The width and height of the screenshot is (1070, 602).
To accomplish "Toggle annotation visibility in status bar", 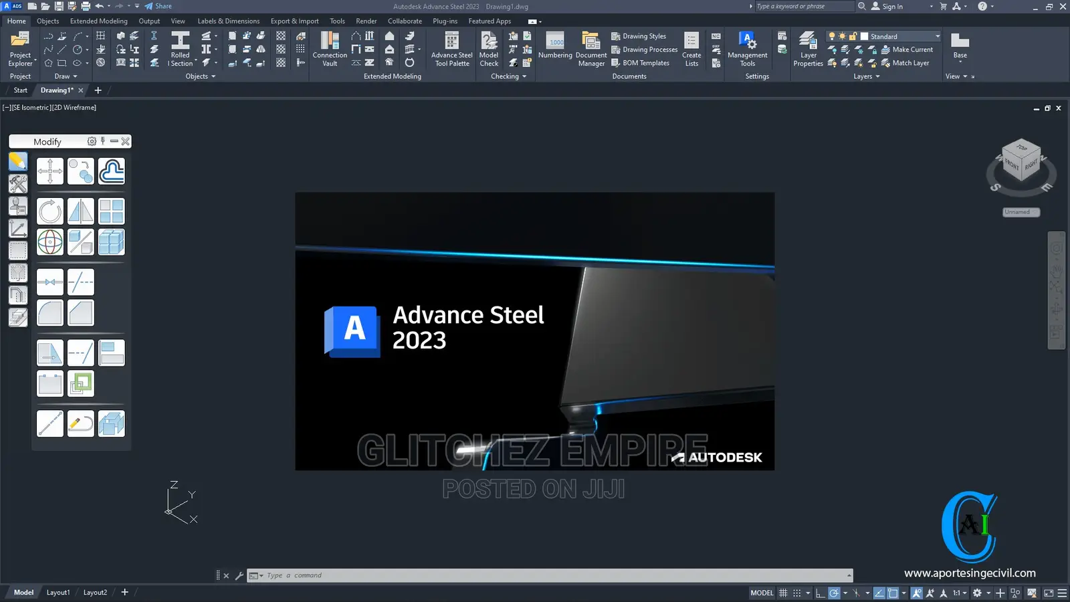I will (917, 593).
